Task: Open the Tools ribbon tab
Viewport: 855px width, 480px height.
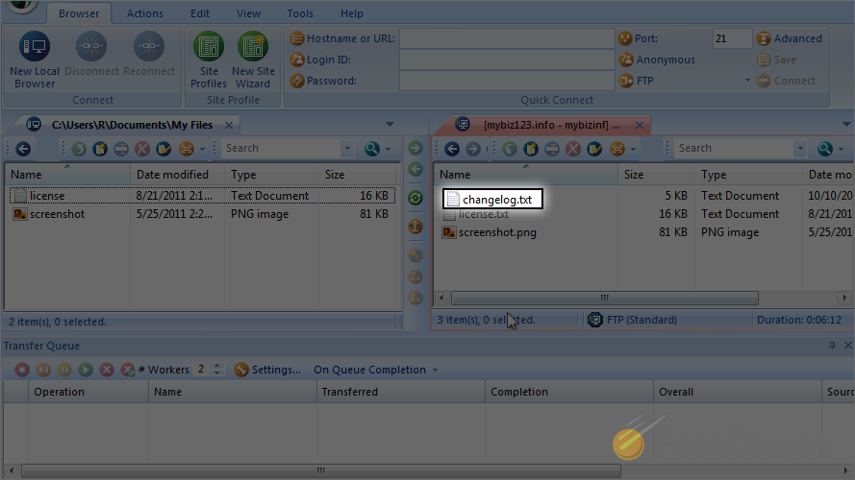Action: [x=300, y=13]
